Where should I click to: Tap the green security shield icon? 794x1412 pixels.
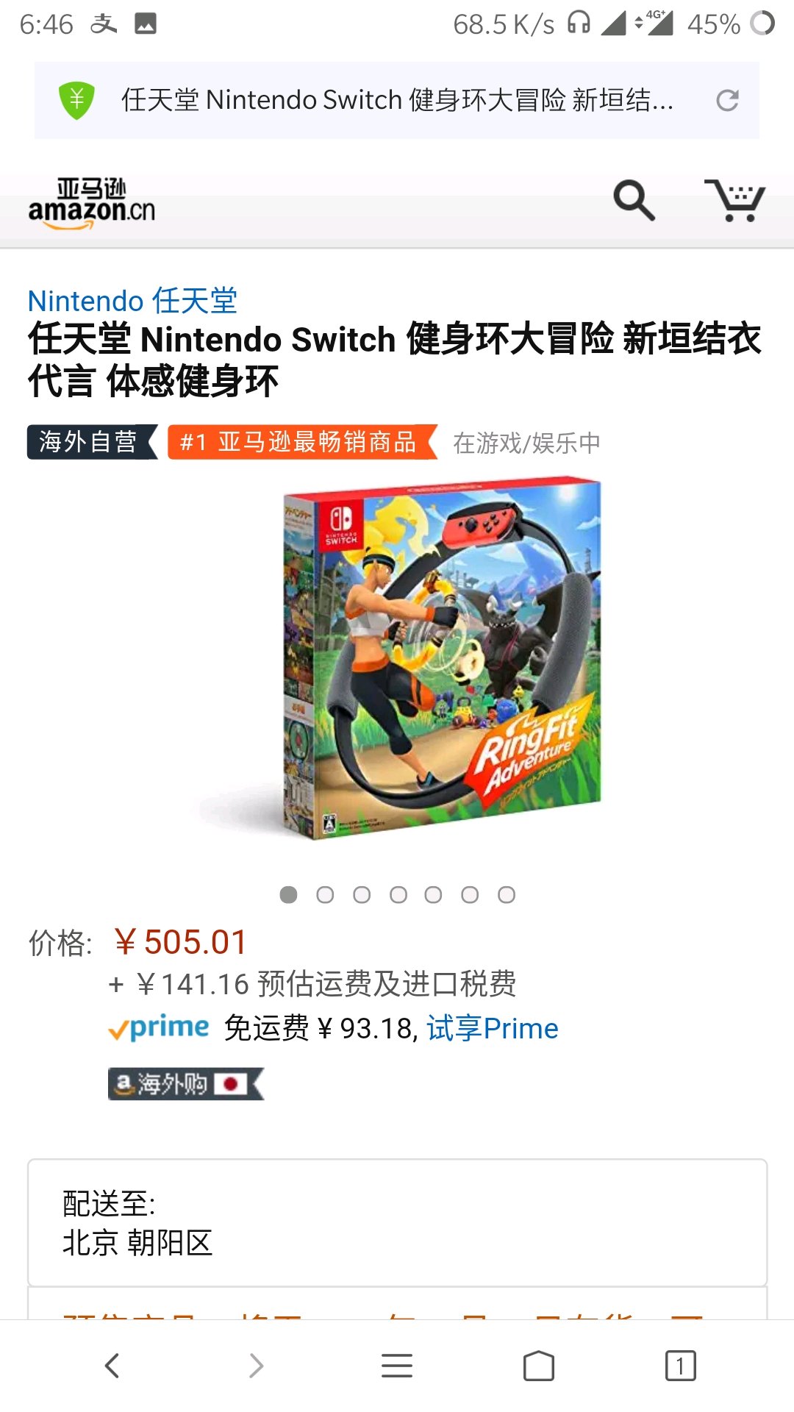[76, 100]
